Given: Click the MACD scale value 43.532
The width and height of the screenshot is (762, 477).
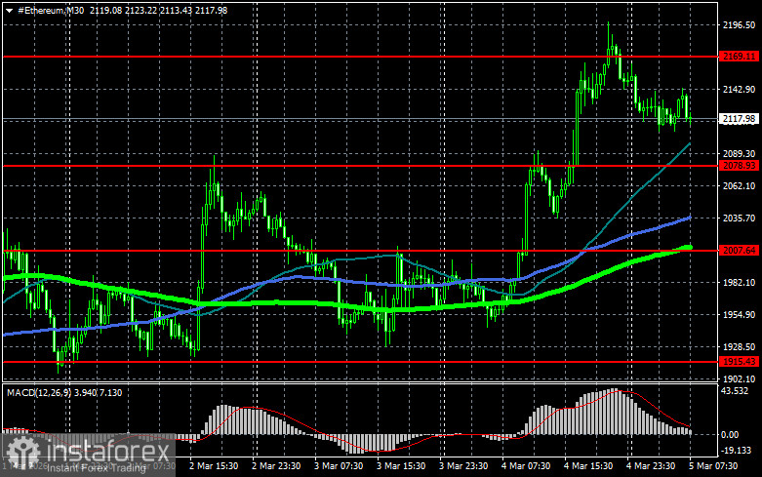Looking at the screenshot, I should pyautogui.click(x=736, y=391).
